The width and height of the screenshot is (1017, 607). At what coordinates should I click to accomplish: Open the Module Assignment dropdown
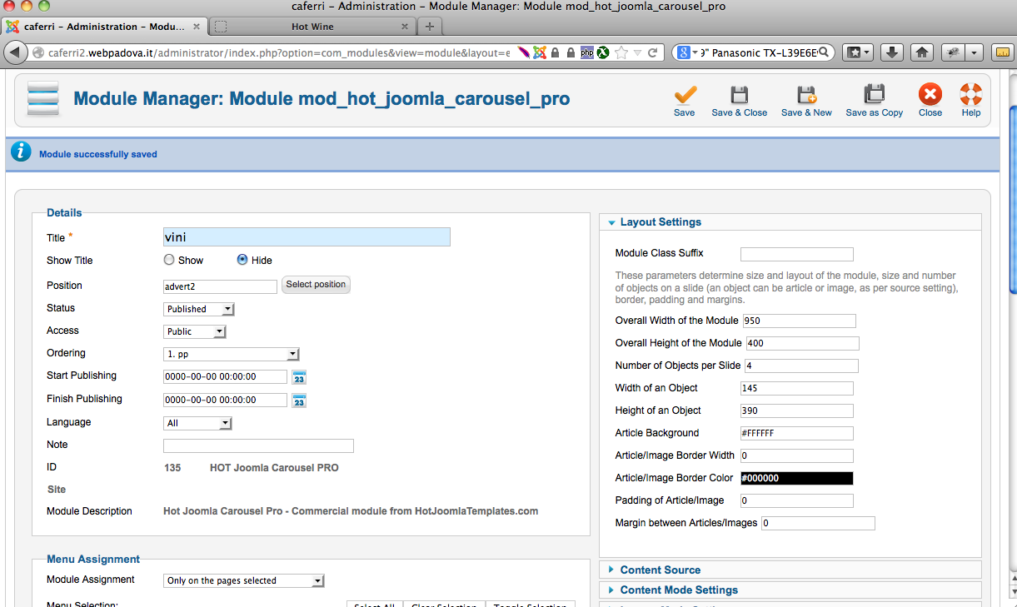click(244, 580)
